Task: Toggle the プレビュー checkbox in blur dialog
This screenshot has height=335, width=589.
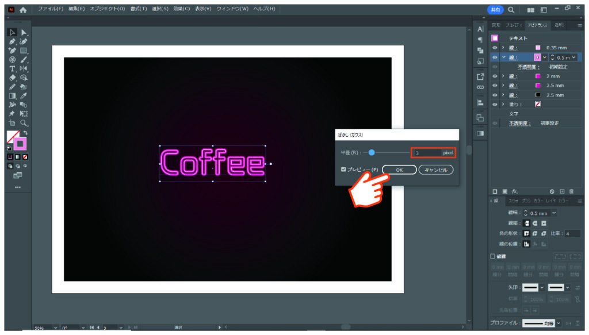Action: point(343,170)
